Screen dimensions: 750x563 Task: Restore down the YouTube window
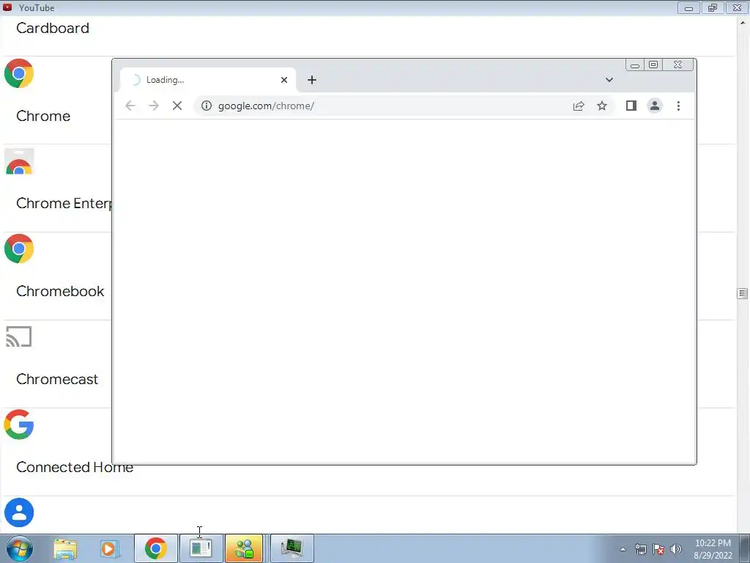[713, 7]
